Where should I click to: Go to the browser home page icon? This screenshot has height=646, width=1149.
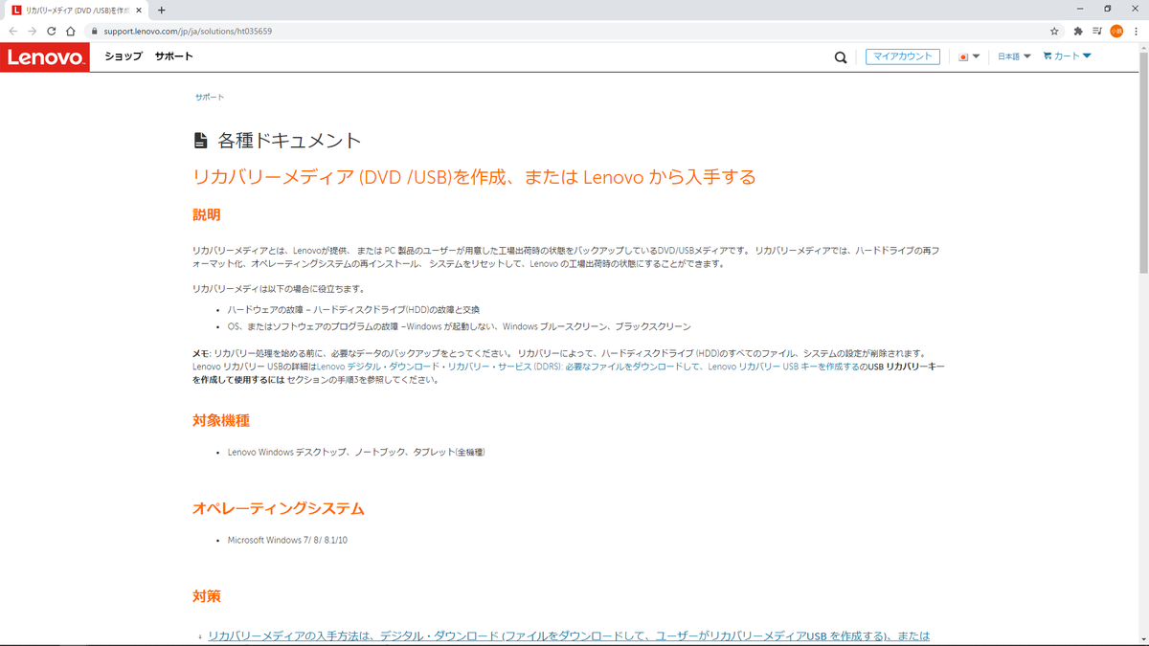tap(71, 31)
